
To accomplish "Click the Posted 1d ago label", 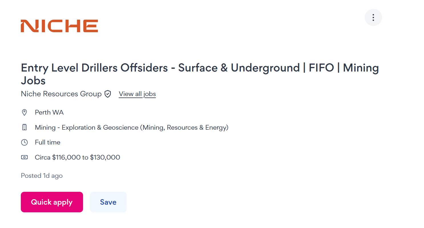I will point(42,176).
